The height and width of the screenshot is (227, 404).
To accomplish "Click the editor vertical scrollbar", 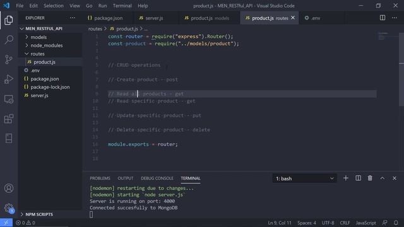I will pyautogui.click(x=401, y=69).
